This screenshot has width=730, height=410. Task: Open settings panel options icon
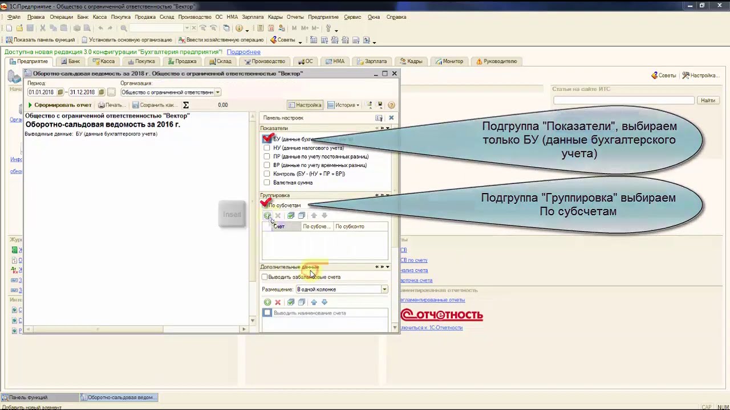click(379, 118)
